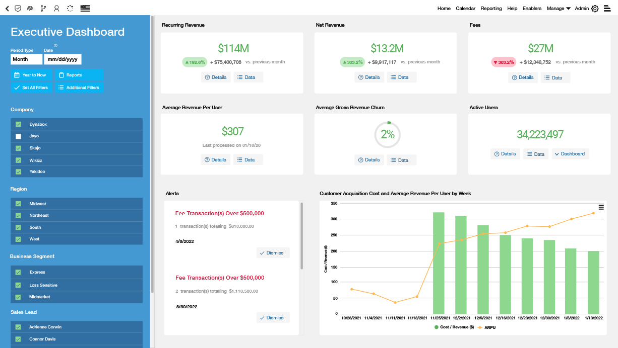Open the Calendar menu item
This screenshot has height=348, width=618.
(x=465, y=9)
